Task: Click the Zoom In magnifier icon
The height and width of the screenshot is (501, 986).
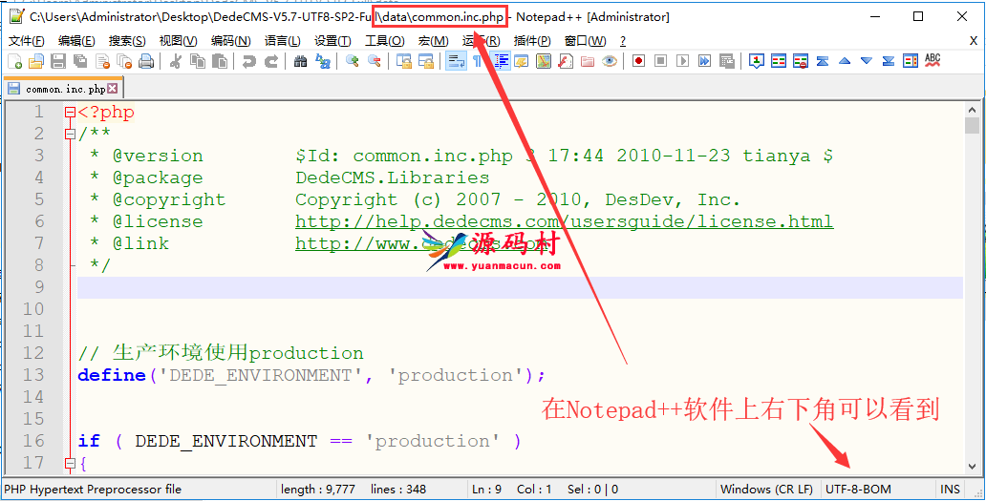Action: pyautogui.click(x=353, y=61)
